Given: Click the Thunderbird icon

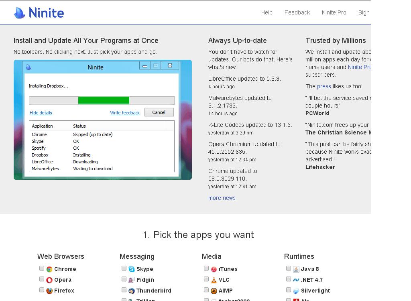Looking at the screenshot, I should pos(132,291).
